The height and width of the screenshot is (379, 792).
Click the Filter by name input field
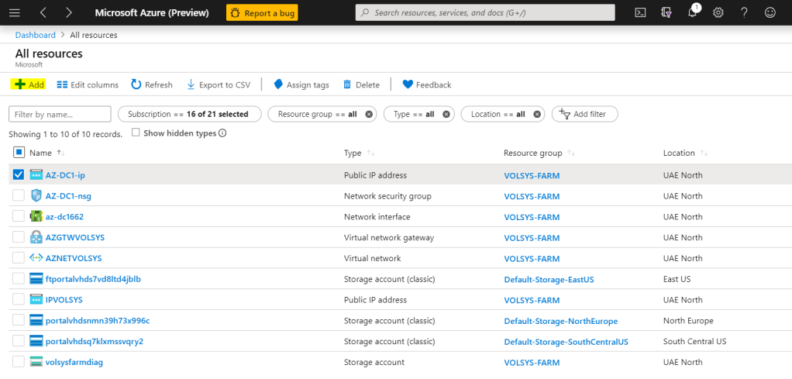(60, 114)
